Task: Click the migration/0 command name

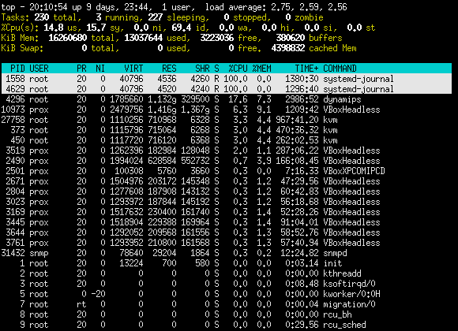Action: tap(349, 304)
